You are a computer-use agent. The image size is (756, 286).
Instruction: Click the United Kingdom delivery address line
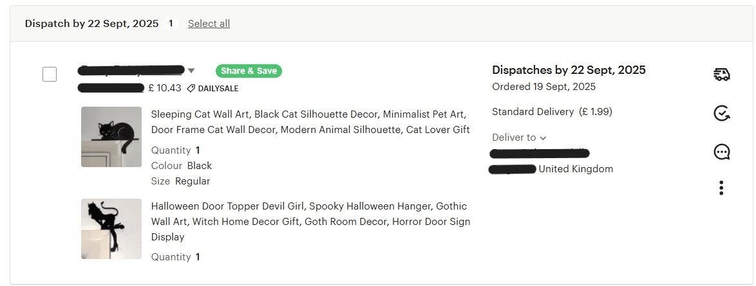(x=576, y=169)
